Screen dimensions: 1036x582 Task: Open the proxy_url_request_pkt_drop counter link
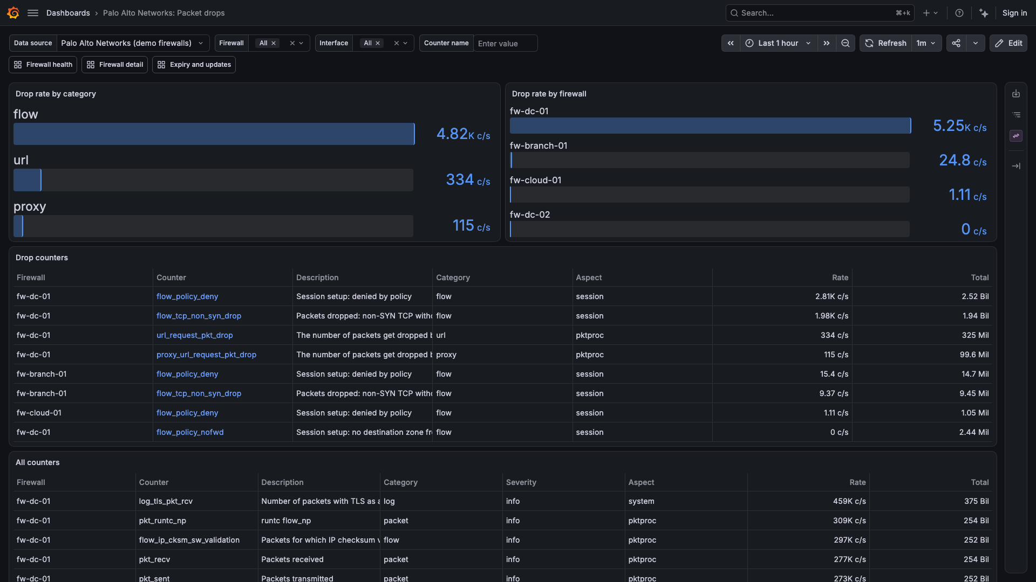click(x=206, y=355)
